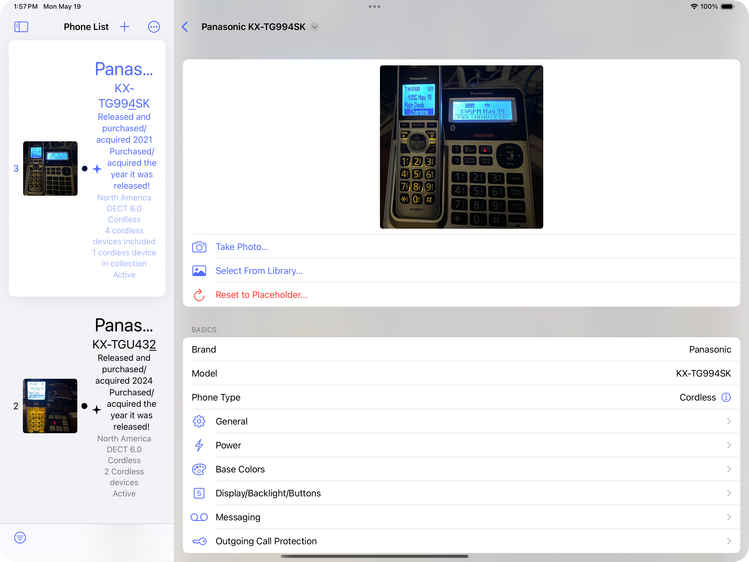Tap the 1:57 PM clock in status bar
Image resolution: width=749 pixels, height=562 pixels.
[x=26, y=7]
